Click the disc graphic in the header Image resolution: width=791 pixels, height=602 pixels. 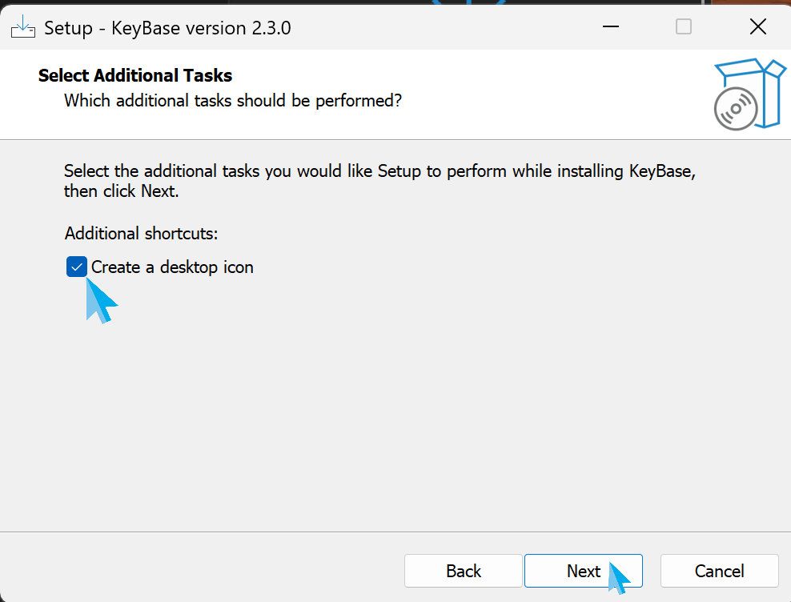point(736,109)
